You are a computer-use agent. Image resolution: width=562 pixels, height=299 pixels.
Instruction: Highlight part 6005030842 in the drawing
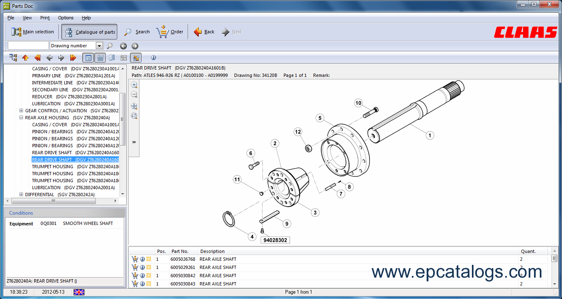tap(149, 276)
